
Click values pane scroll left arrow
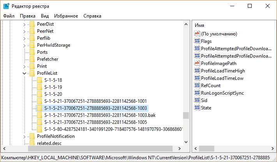(196, 149)
